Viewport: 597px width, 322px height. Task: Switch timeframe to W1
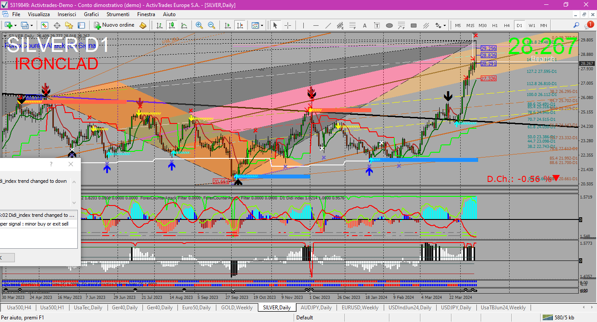pos(531,25)
